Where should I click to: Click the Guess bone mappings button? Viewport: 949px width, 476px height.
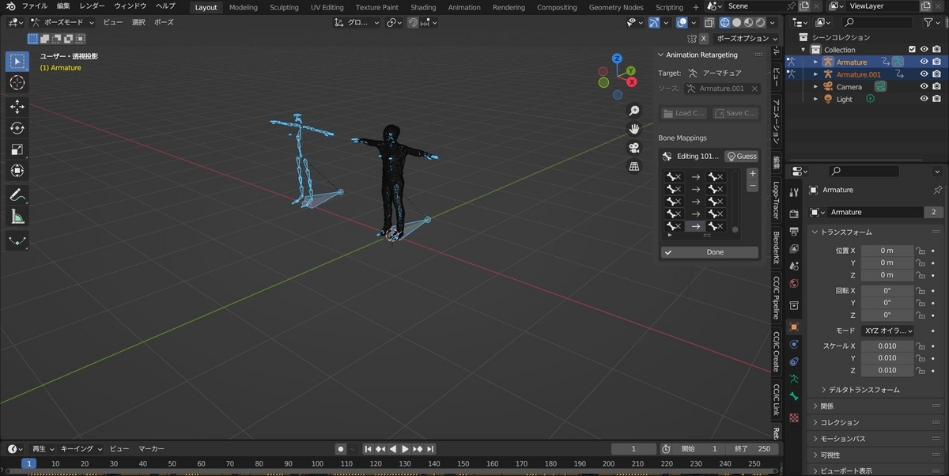741,157
